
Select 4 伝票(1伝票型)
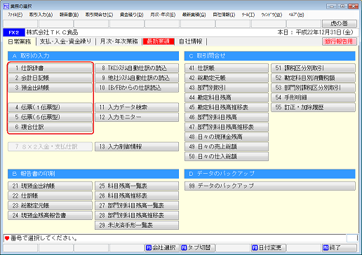click(50, 107)
